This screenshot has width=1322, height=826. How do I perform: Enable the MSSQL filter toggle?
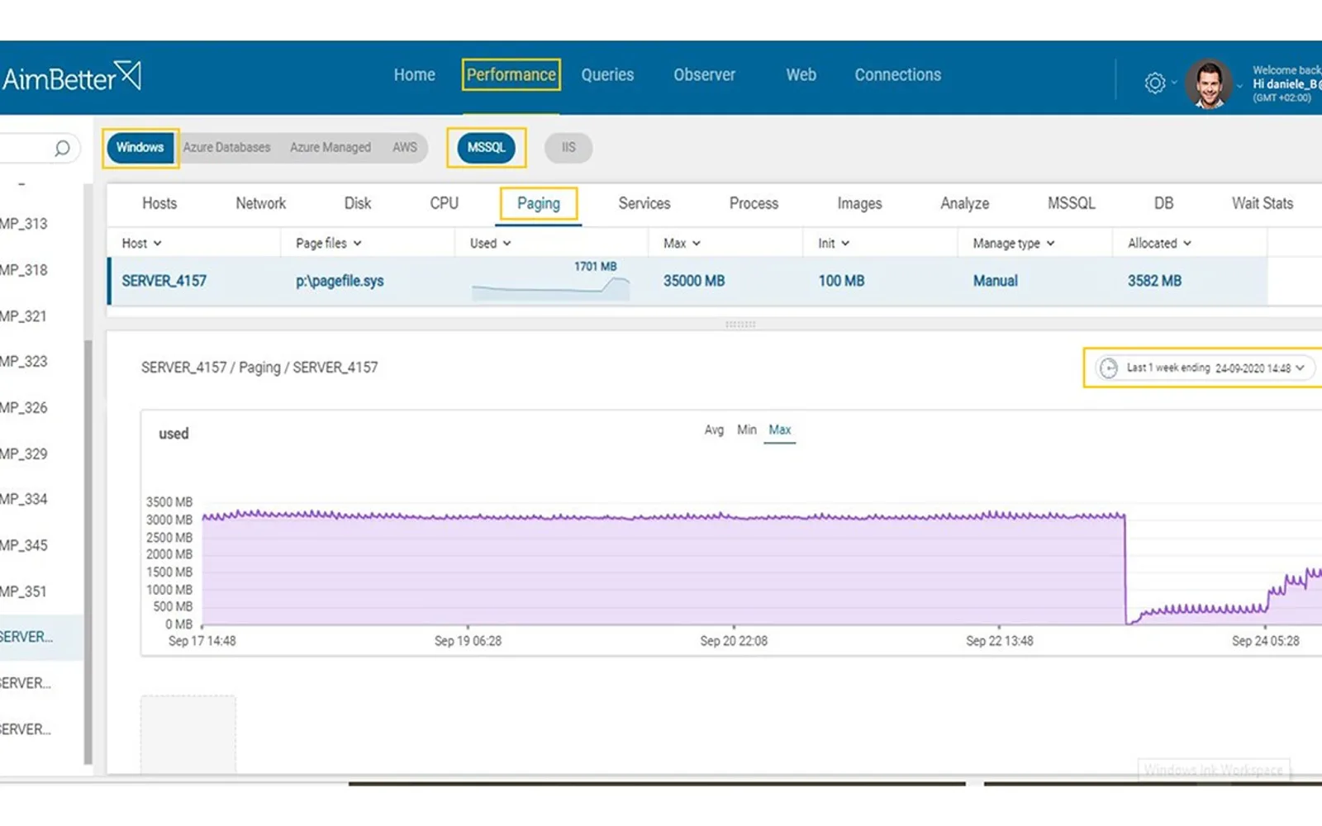point(486,147)
